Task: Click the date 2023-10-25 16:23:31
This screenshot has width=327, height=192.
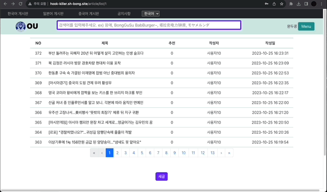Action: pos(270,53)
